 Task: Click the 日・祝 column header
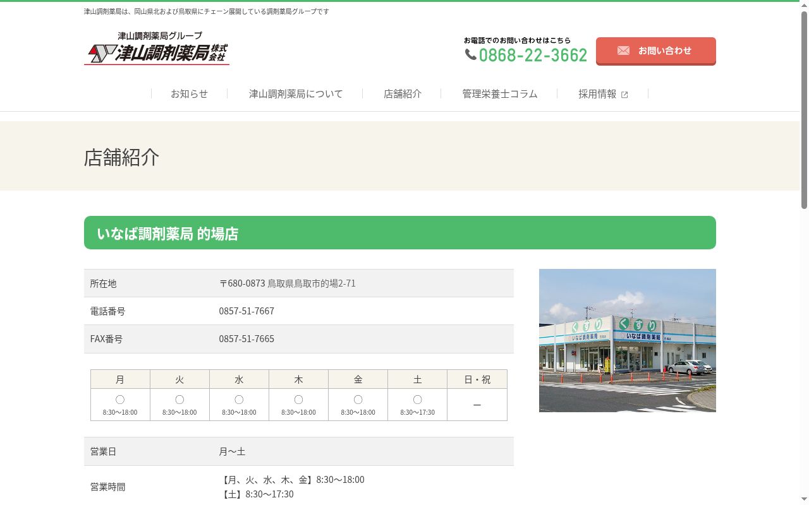click(x=477, y=379)
